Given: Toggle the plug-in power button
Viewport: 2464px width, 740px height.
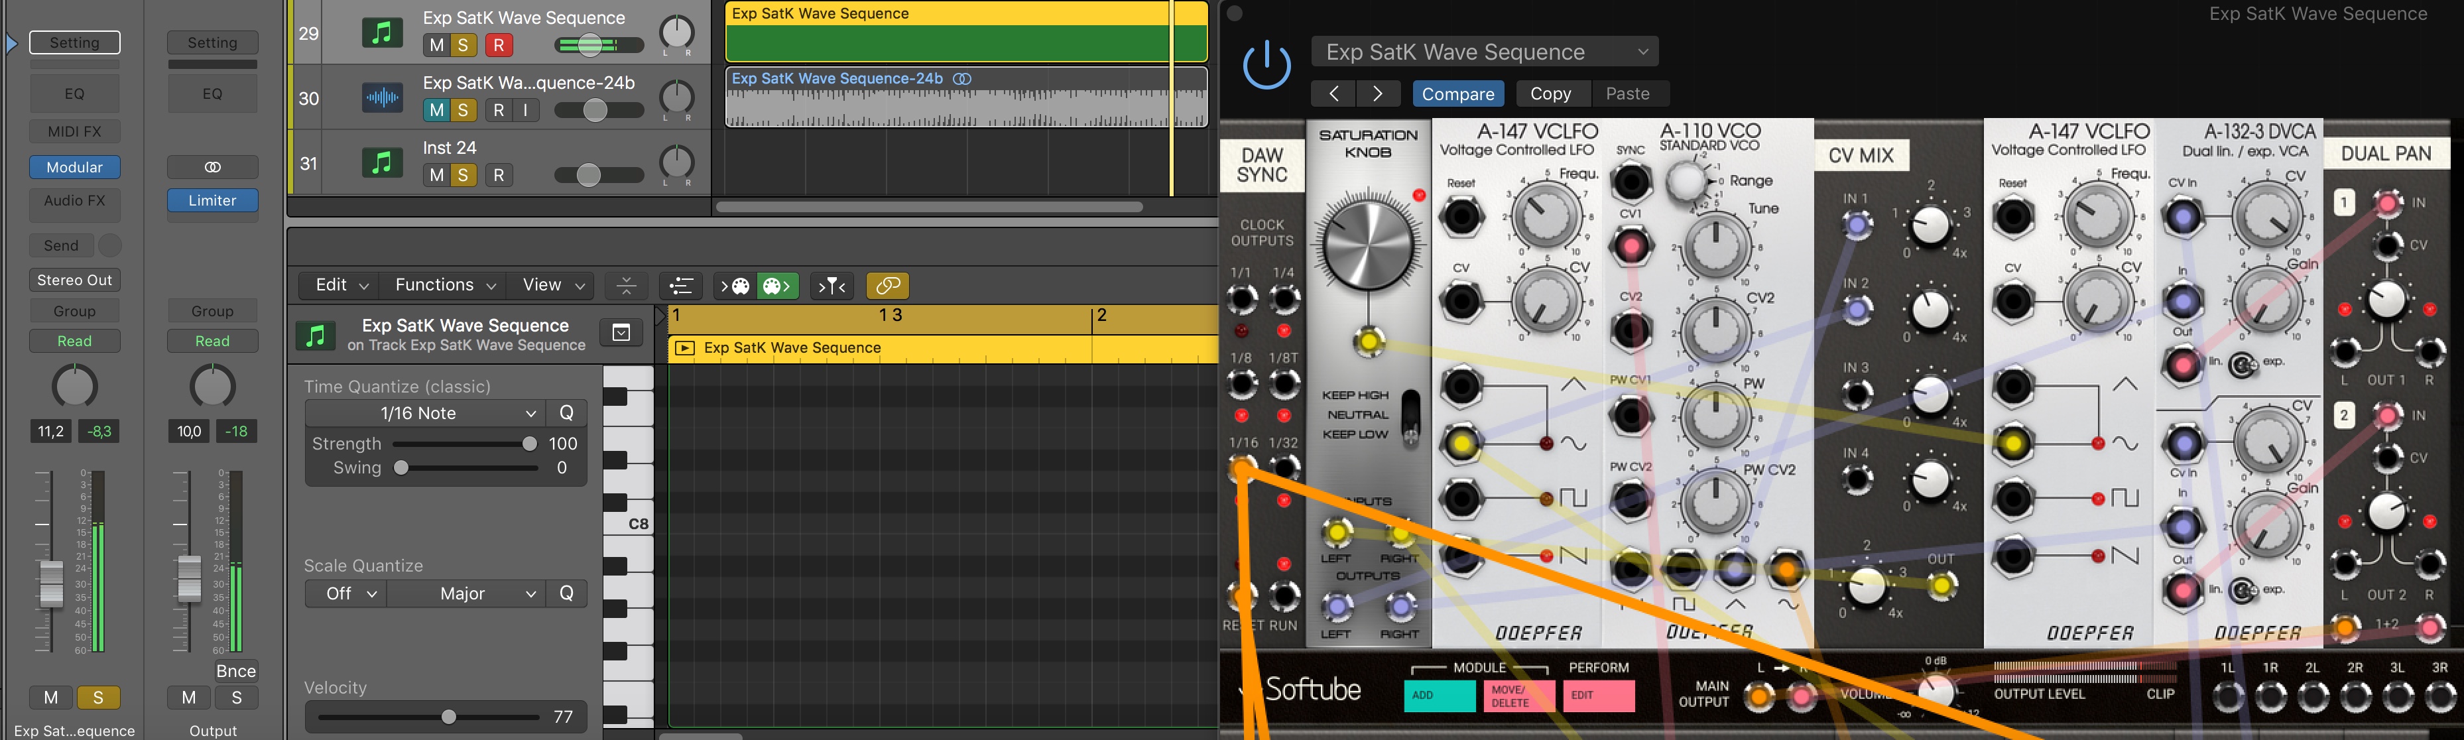Looking at the screenshot, I should [x=1266, y=65].
